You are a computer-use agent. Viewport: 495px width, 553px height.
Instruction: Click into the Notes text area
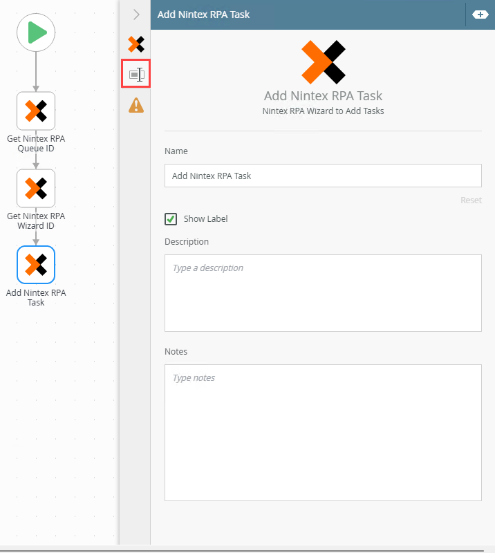[323, 432]
